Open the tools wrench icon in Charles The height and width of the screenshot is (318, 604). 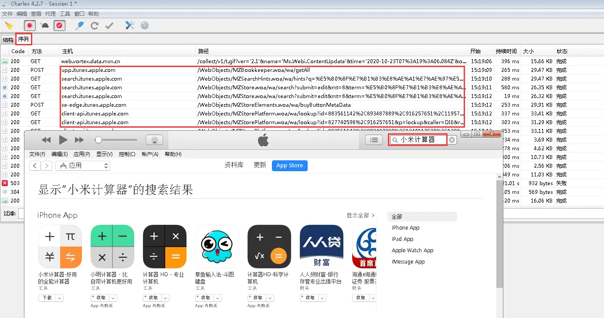[129, 26]
